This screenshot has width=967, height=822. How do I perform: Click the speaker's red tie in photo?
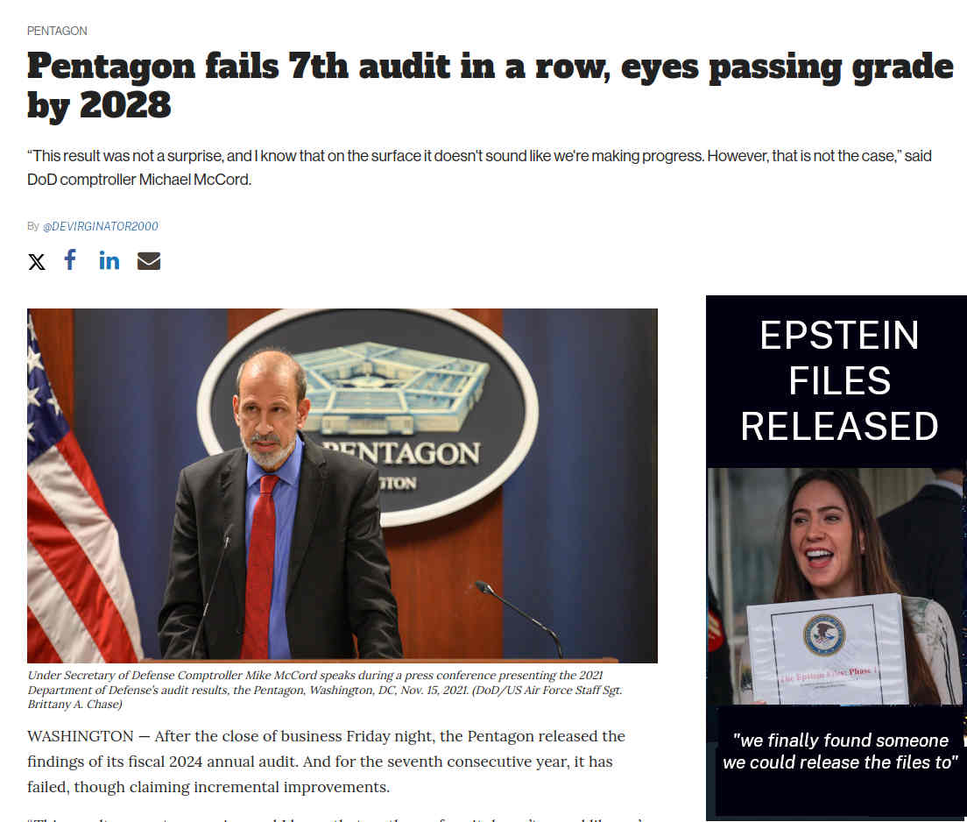259,566
